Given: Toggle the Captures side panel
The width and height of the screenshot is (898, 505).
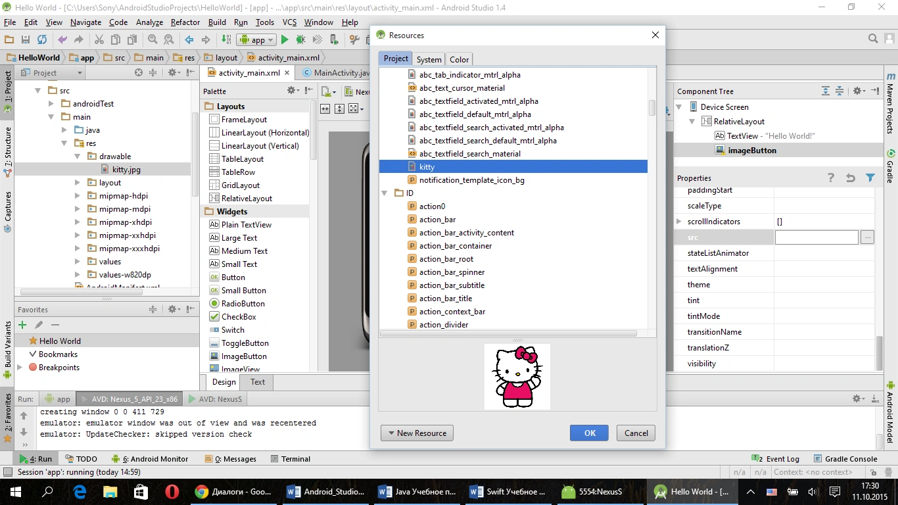Looking at the screenshot, I should tap(7, 212).
